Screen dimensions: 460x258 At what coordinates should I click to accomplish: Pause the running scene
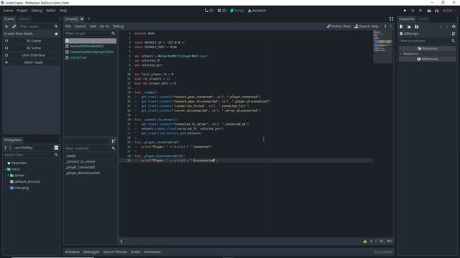click(x=413, y=11)
